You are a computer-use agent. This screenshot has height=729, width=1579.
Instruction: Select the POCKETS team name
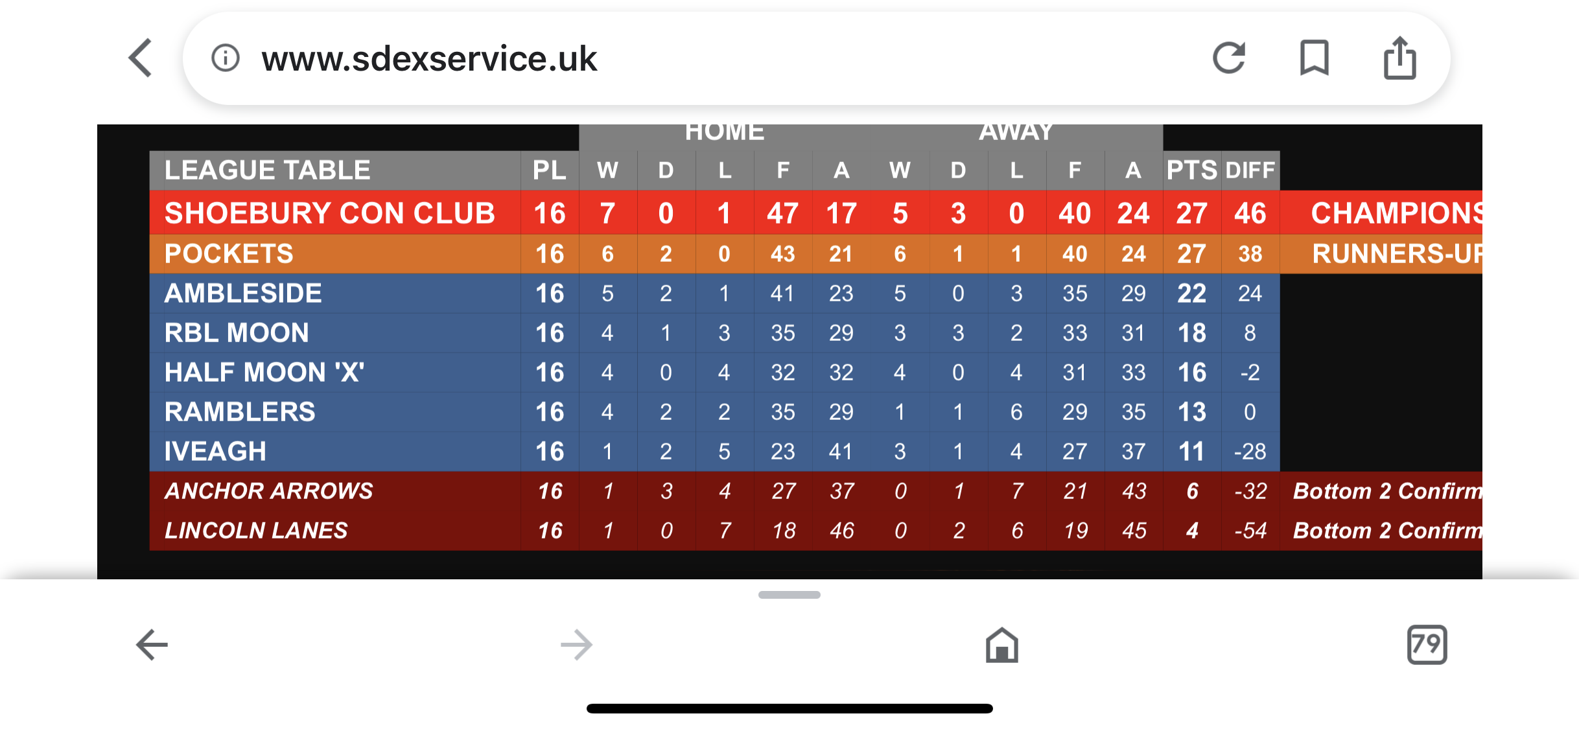(229, 253)
